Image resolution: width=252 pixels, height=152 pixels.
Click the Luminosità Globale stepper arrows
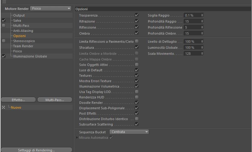[x=202, y=48]
